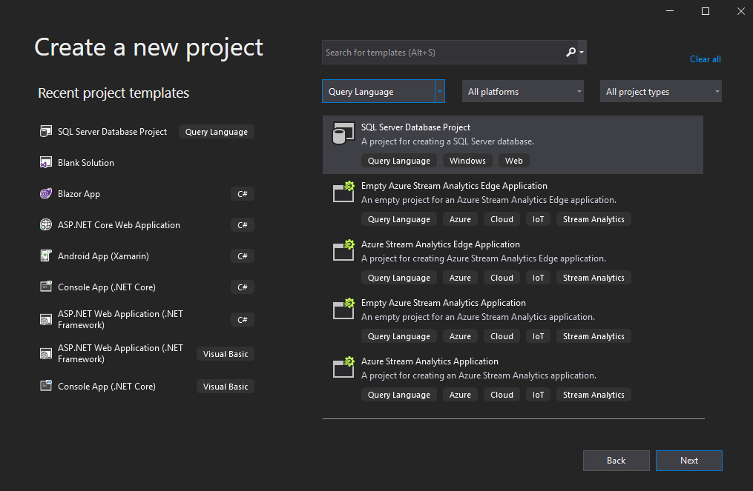Image resolution: width=753 pixels, height=491 pixels.
Task: Expand the All project types dropdown
Action: click(x=660, y=92)
